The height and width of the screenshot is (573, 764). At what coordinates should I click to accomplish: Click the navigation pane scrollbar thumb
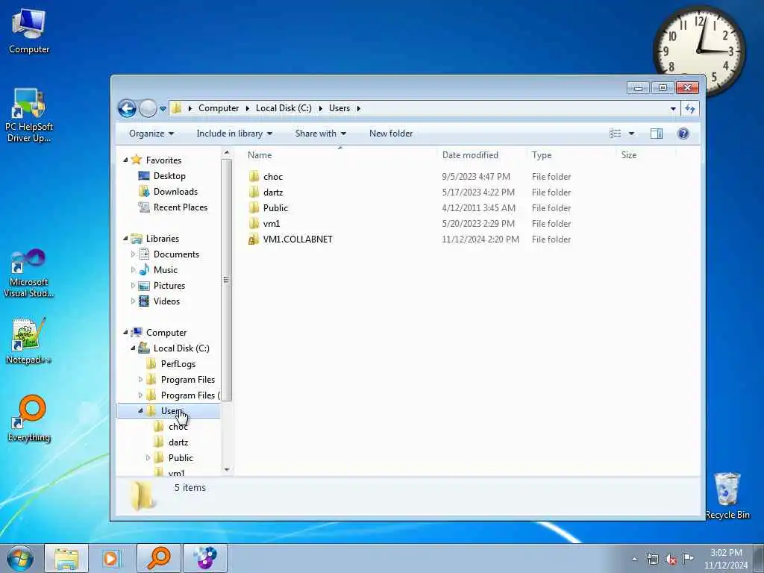click(226, 281)
